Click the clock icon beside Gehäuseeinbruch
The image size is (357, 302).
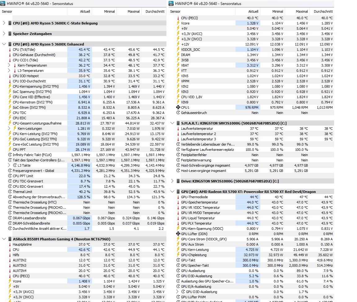click(x=178, y=113)
